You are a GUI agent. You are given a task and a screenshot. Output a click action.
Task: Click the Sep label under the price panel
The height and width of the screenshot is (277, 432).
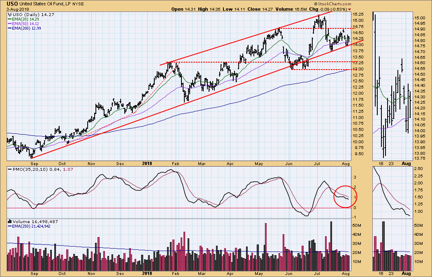tap(34, 164)
